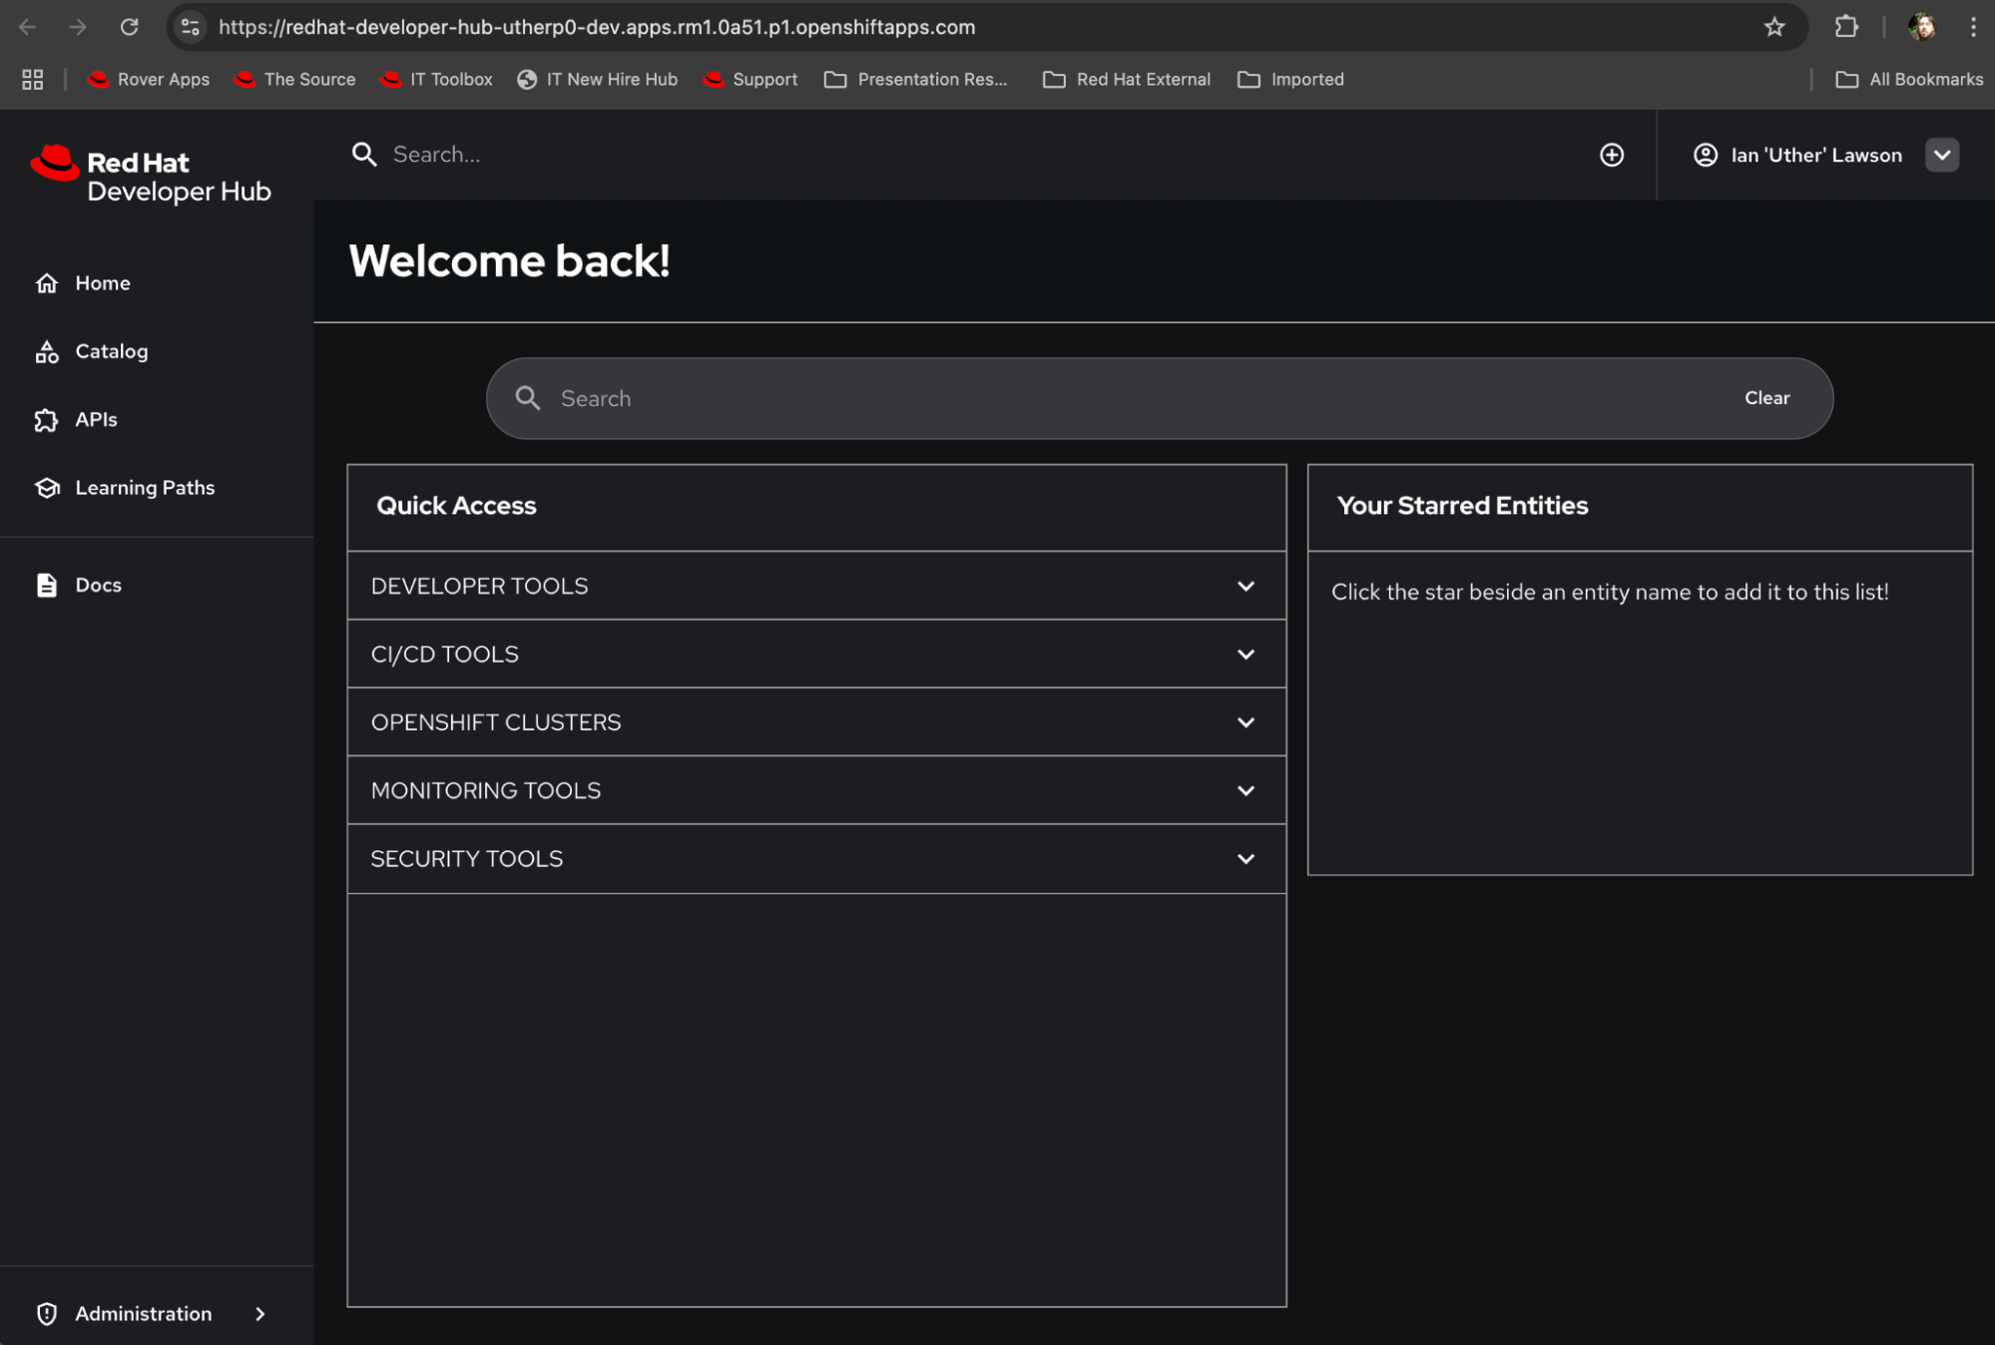Focus the top header Search field

(699, 155)
